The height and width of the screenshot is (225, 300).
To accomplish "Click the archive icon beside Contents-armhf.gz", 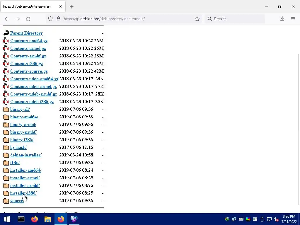I will click(x=6, y=56).
